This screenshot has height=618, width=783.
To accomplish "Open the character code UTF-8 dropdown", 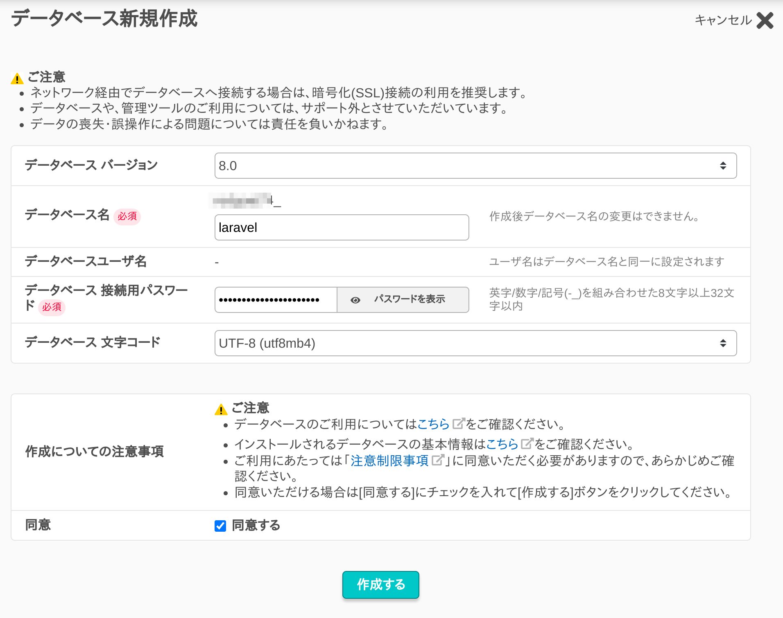I will [475, 343].
